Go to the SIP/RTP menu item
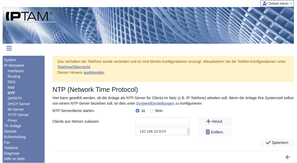The image size is (297, 163). [15, 98]
